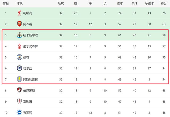Open the 利物浦 team name link
The image size is (170, 117).
27,13
